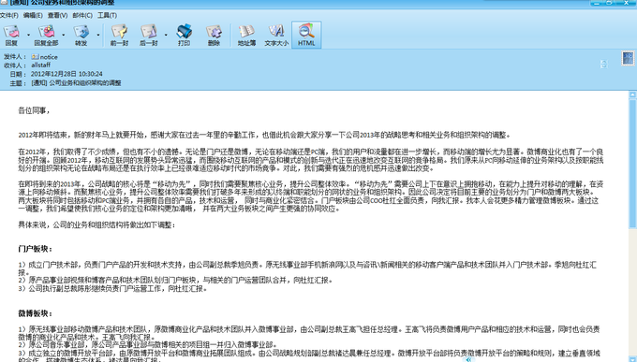The width and height of the screenshot is (637, 362).
Task: Click the 回复全部 reply-all icon
Action: (46, 35)
